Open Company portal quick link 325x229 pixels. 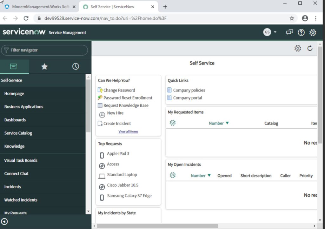188,98
